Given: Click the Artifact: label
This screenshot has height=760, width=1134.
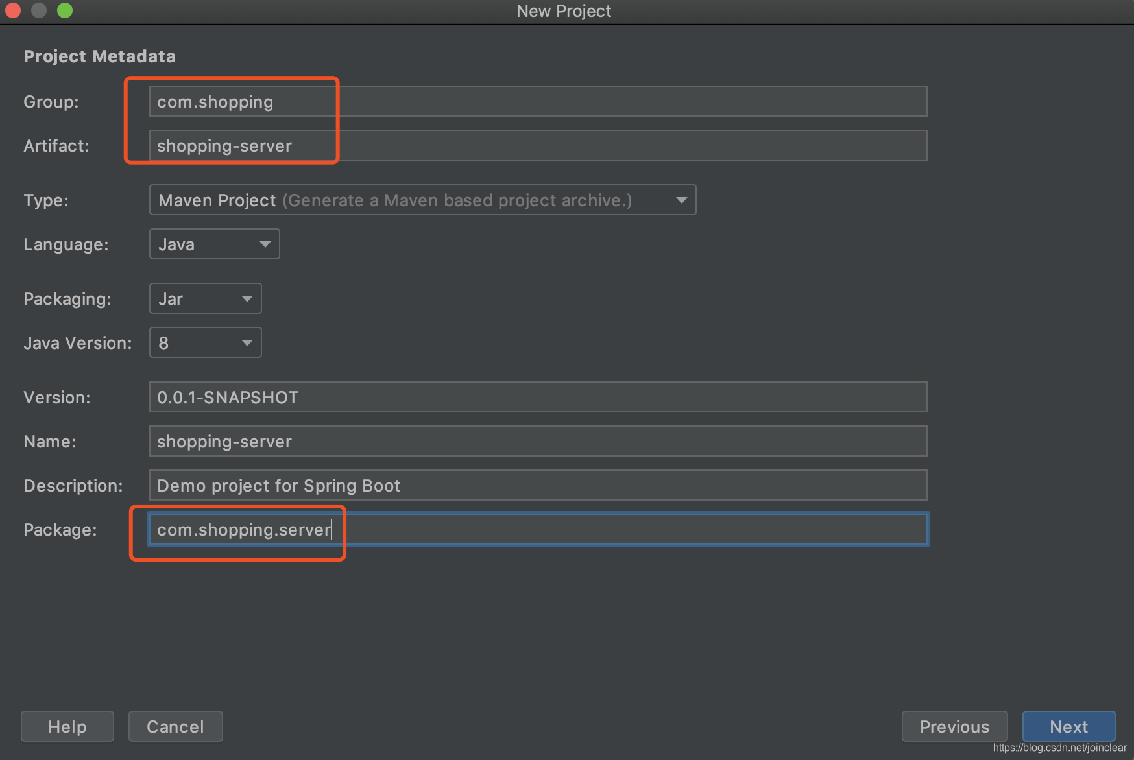Looking at the screenshot, I should click(x=56, y=146).
